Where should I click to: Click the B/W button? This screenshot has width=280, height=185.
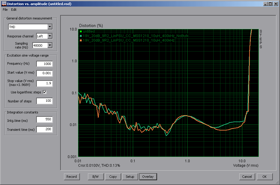point(96,177)
